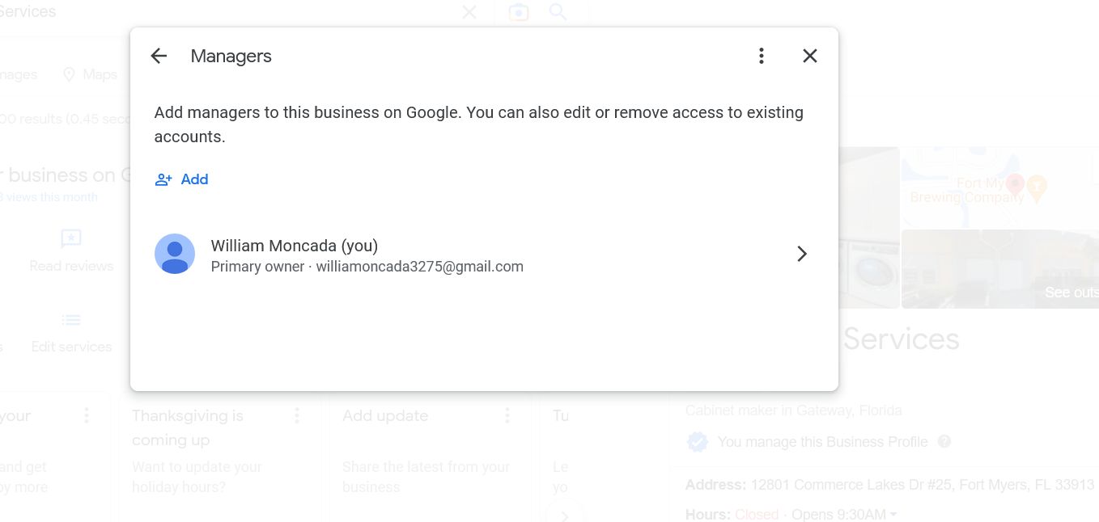Switch to the Maps search tab
This screenshot has width=1099, height=522.
click(90, 74)
